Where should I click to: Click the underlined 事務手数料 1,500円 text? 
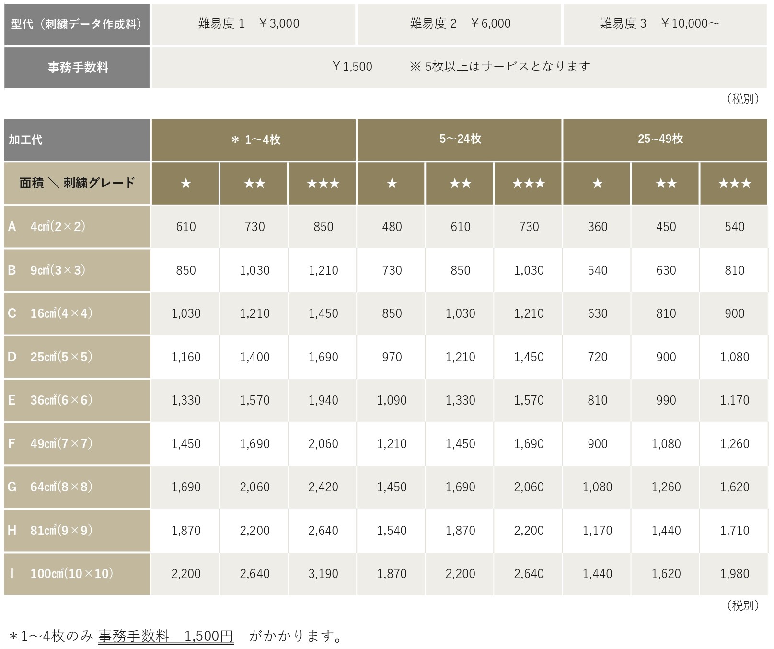click(165, 636)
